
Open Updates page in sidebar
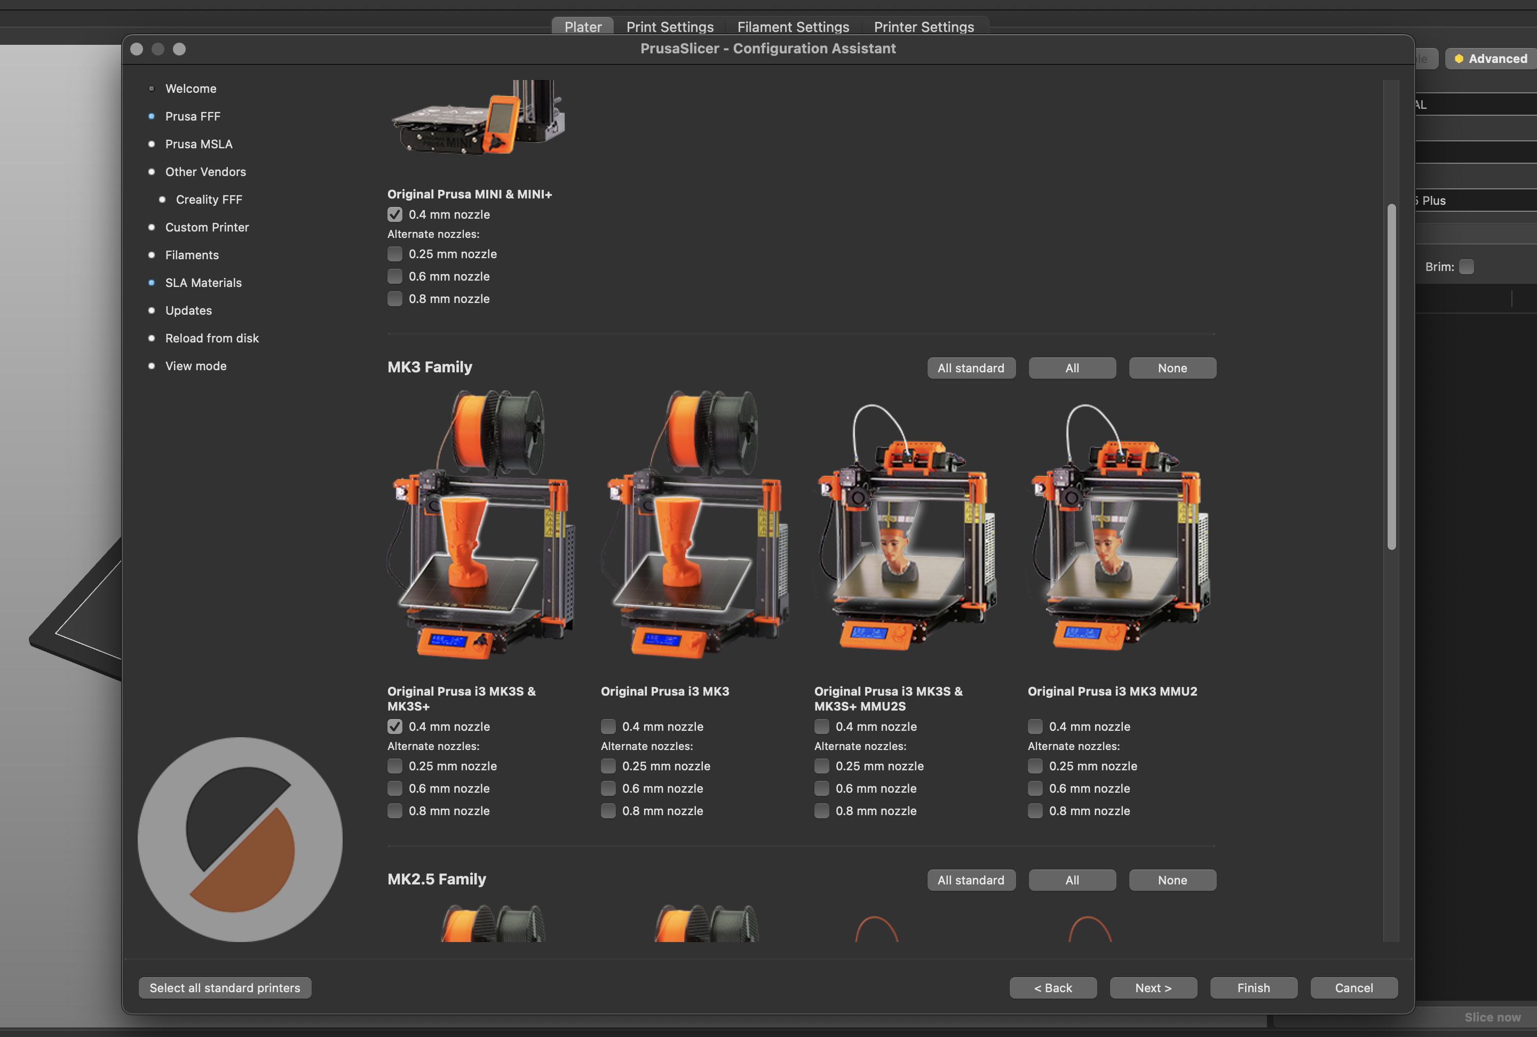(x=188, y=310)
